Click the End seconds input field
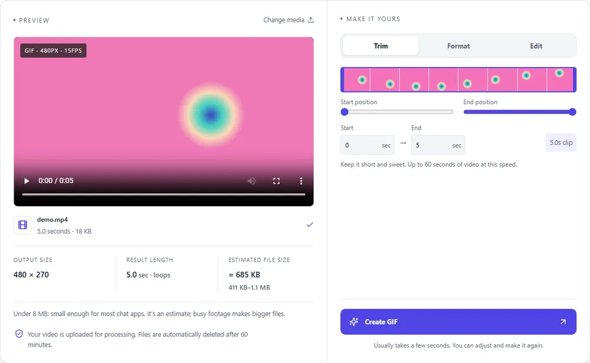This screenshot has width=590, height=363. click(x=438, y=145)
